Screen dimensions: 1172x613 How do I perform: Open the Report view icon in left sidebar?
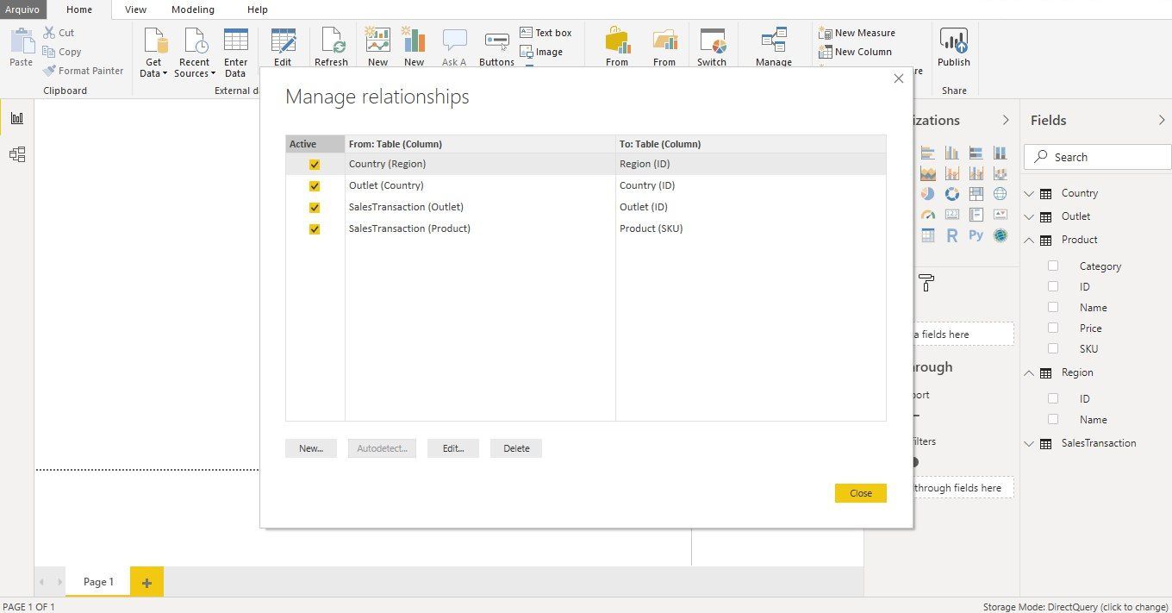16,119
